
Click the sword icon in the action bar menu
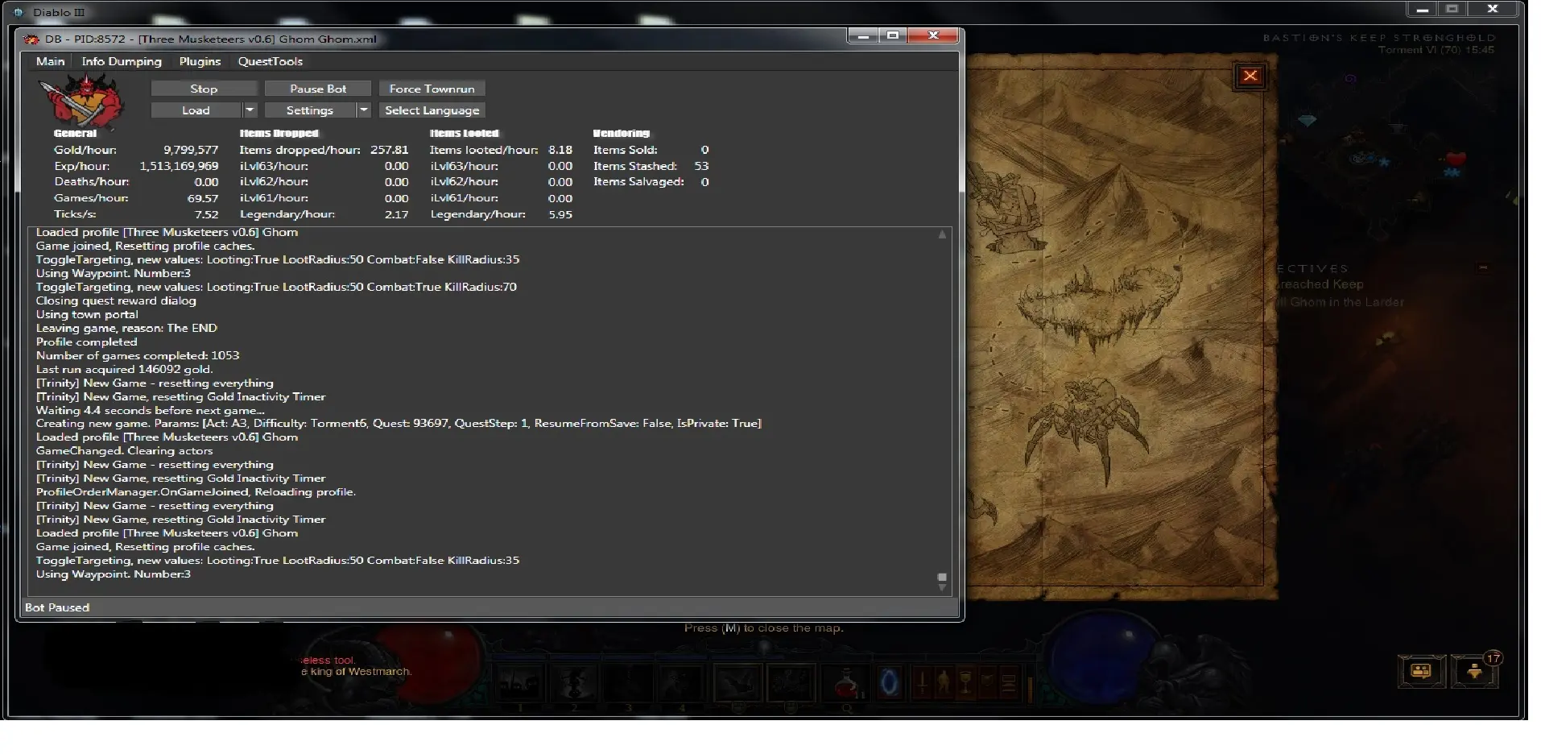coord(923,683)
